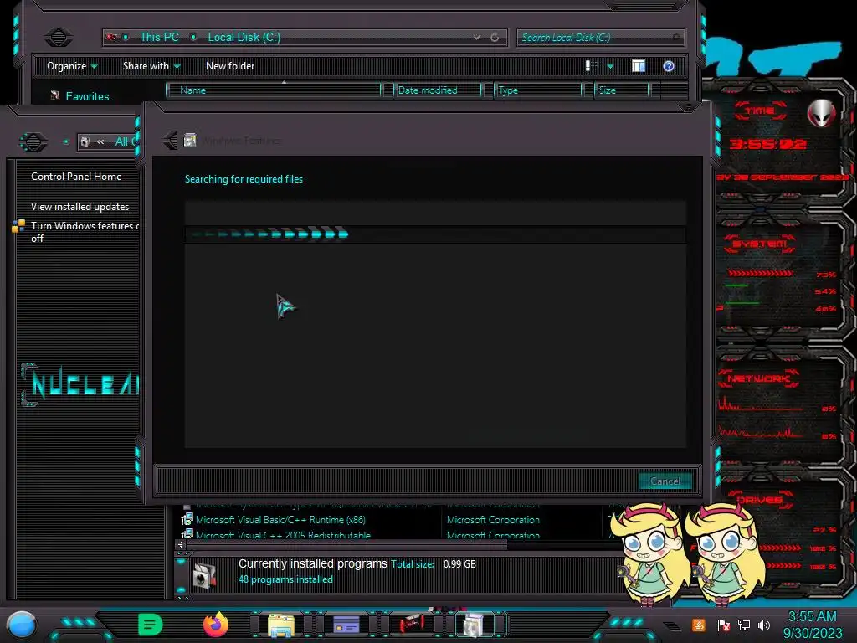
Task: Sort by Name column header
Action: [274, 90]
